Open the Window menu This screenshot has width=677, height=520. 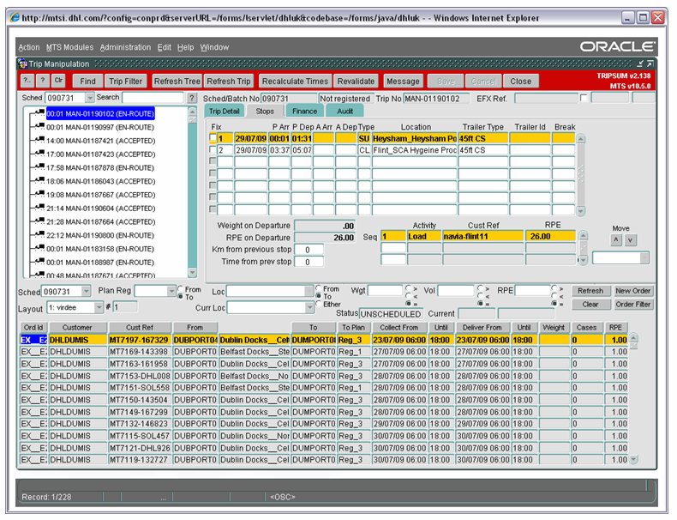click(214, 47)
